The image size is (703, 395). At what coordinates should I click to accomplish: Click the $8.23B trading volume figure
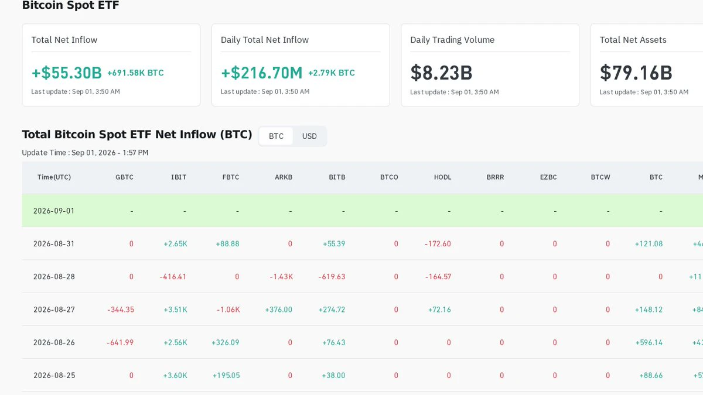pyautogui.click(x=441, y=73)
